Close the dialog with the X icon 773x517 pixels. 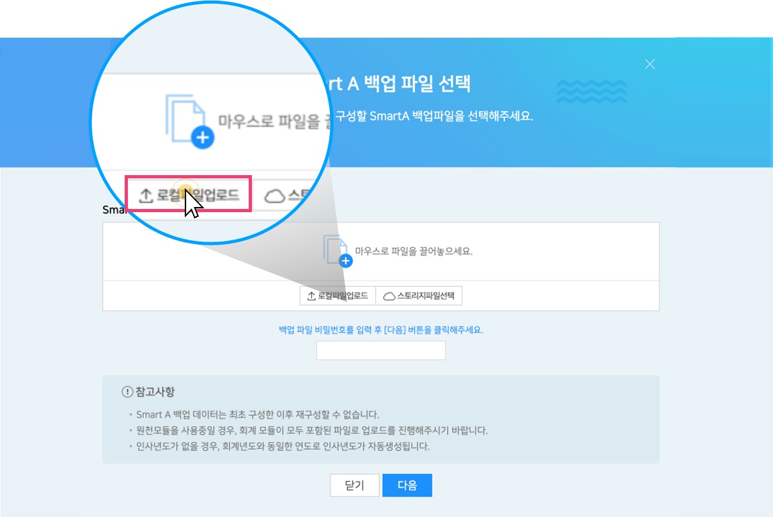point(650,64)
